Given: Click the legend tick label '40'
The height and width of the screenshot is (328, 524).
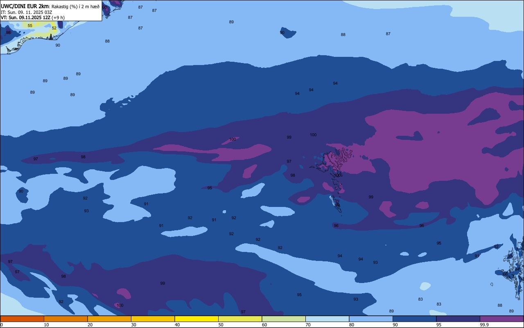Looking at the screenshot, I should [177, 325].
